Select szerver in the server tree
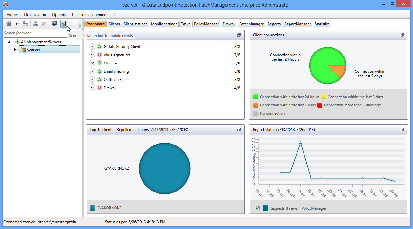The width and height of the screenshot is (413, 229). [x=49, y=50]
